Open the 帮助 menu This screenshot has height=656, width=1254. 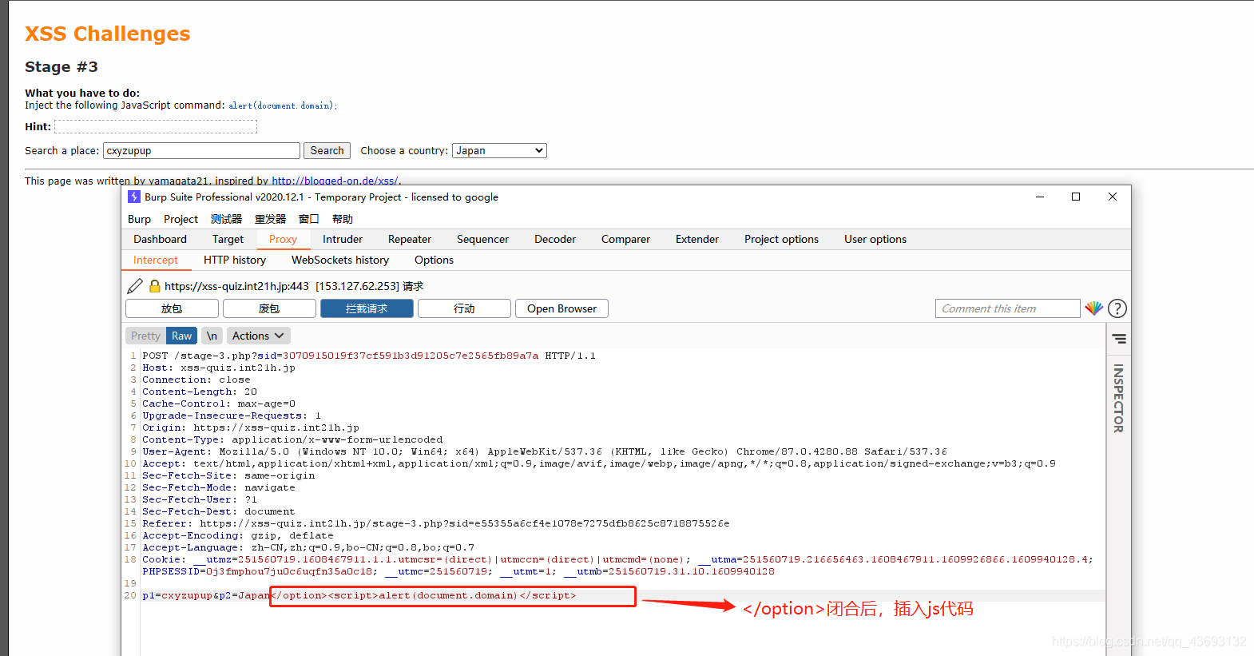click(x=342, y=219)
